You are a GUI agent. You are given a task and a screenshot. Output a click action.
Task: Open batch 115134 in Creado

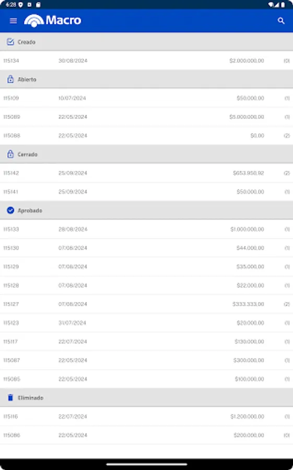point(146,61)
